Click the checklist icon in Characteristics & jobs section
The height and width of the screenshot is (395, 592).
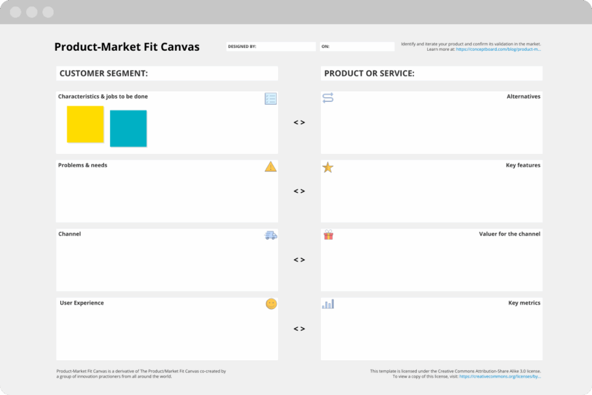point(271,98)
